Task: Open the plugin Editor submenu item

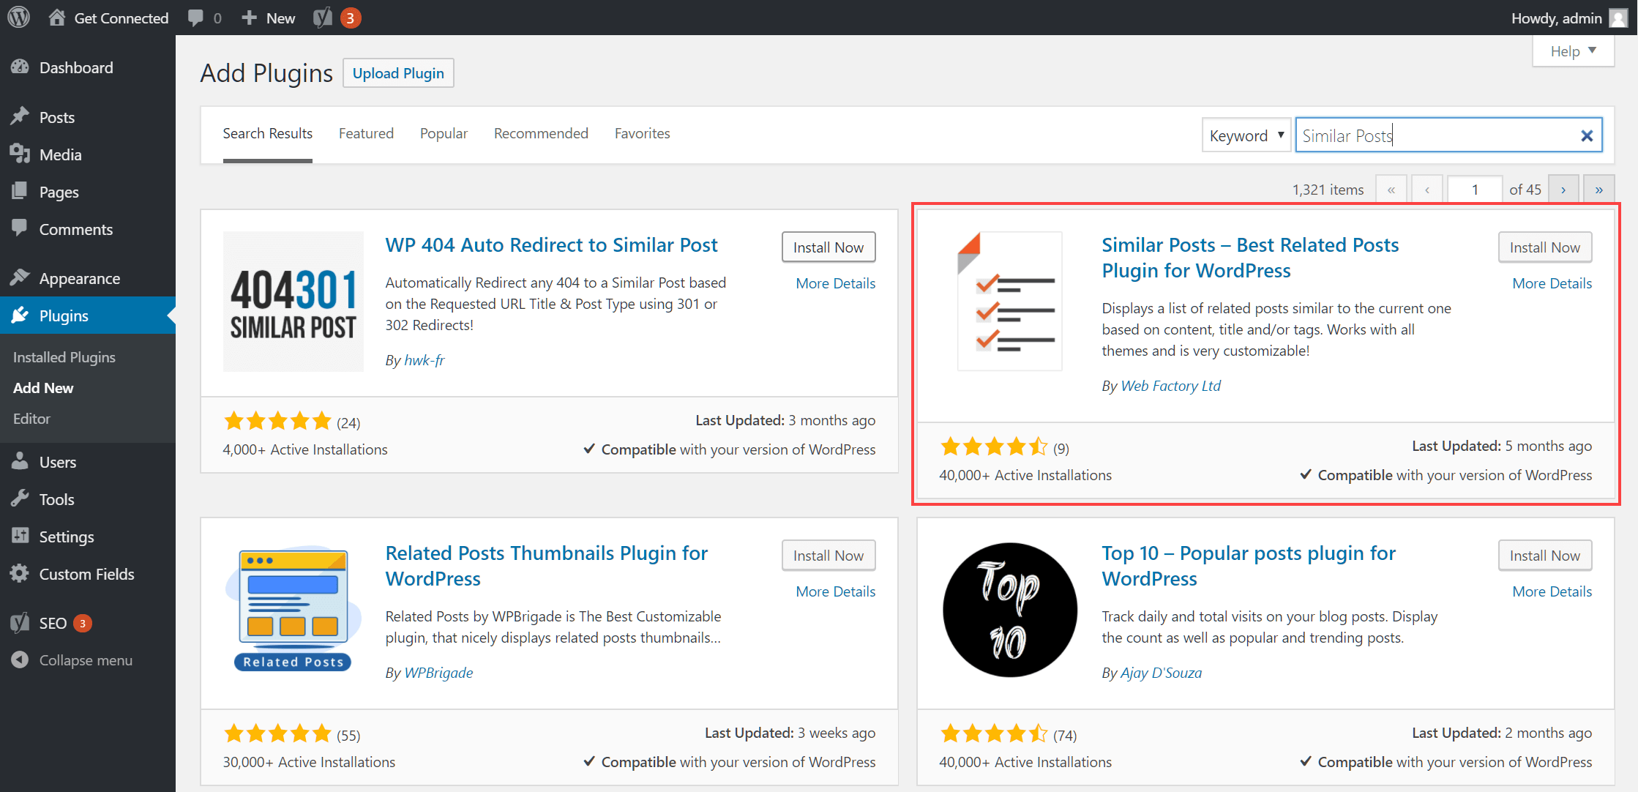Action: click(31, 419)
